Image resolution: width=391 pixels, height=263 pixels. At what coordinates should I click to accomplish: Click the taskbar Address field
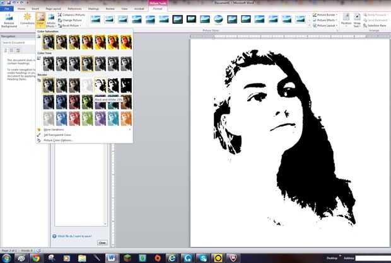(x=373, y=258)
